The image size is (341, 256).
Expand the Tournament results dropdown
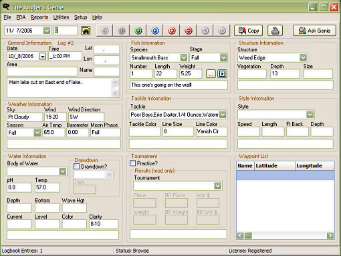pyautogui.click(x=217, y=186)
